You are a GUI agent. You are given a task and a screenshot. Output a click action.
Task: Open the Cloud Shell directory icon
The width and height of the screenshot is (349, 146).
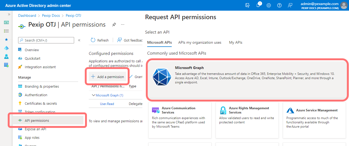(247, 5)
